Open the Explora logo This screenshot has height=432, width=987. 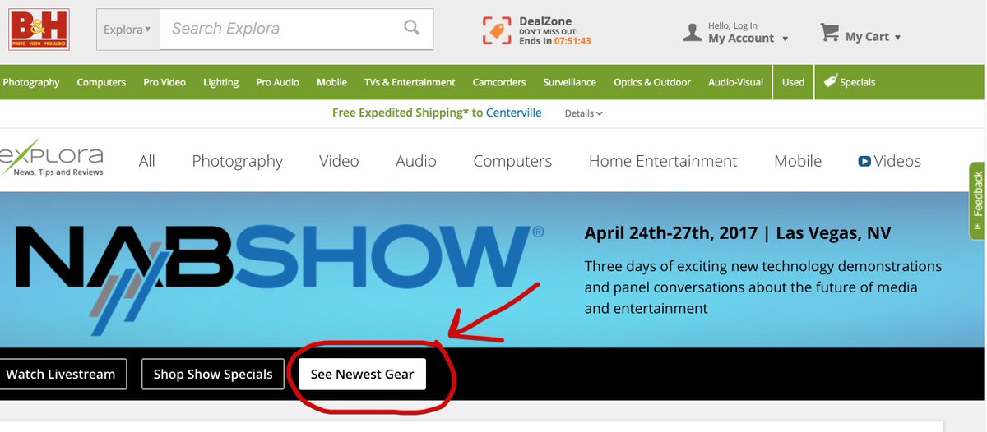52,159
